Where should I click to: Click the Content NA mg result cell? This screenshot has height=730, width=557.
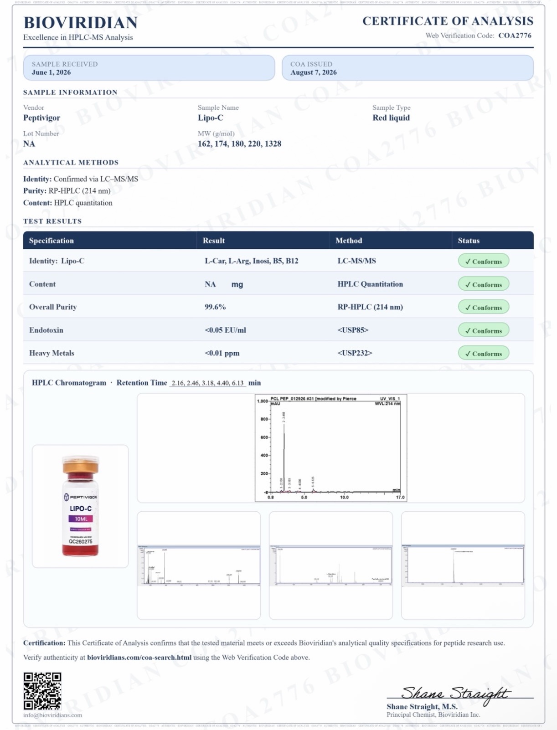point(224,284)
